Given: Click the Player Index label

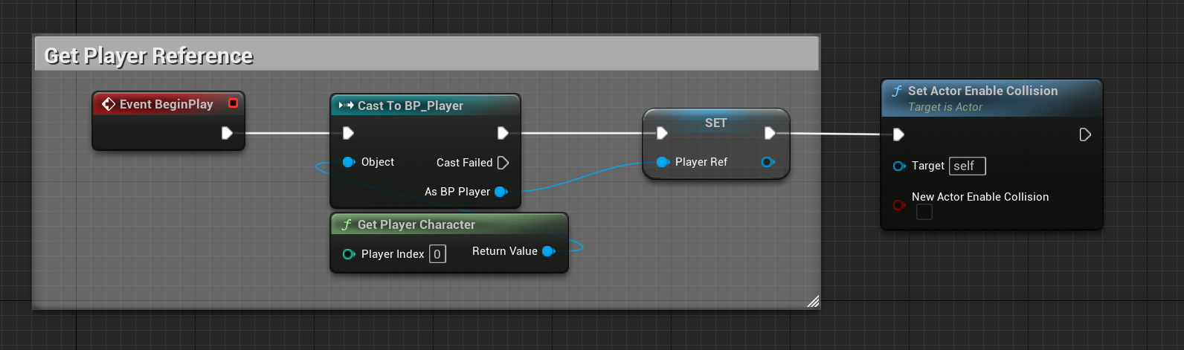Looking at the screenshot, I should 393,254.
